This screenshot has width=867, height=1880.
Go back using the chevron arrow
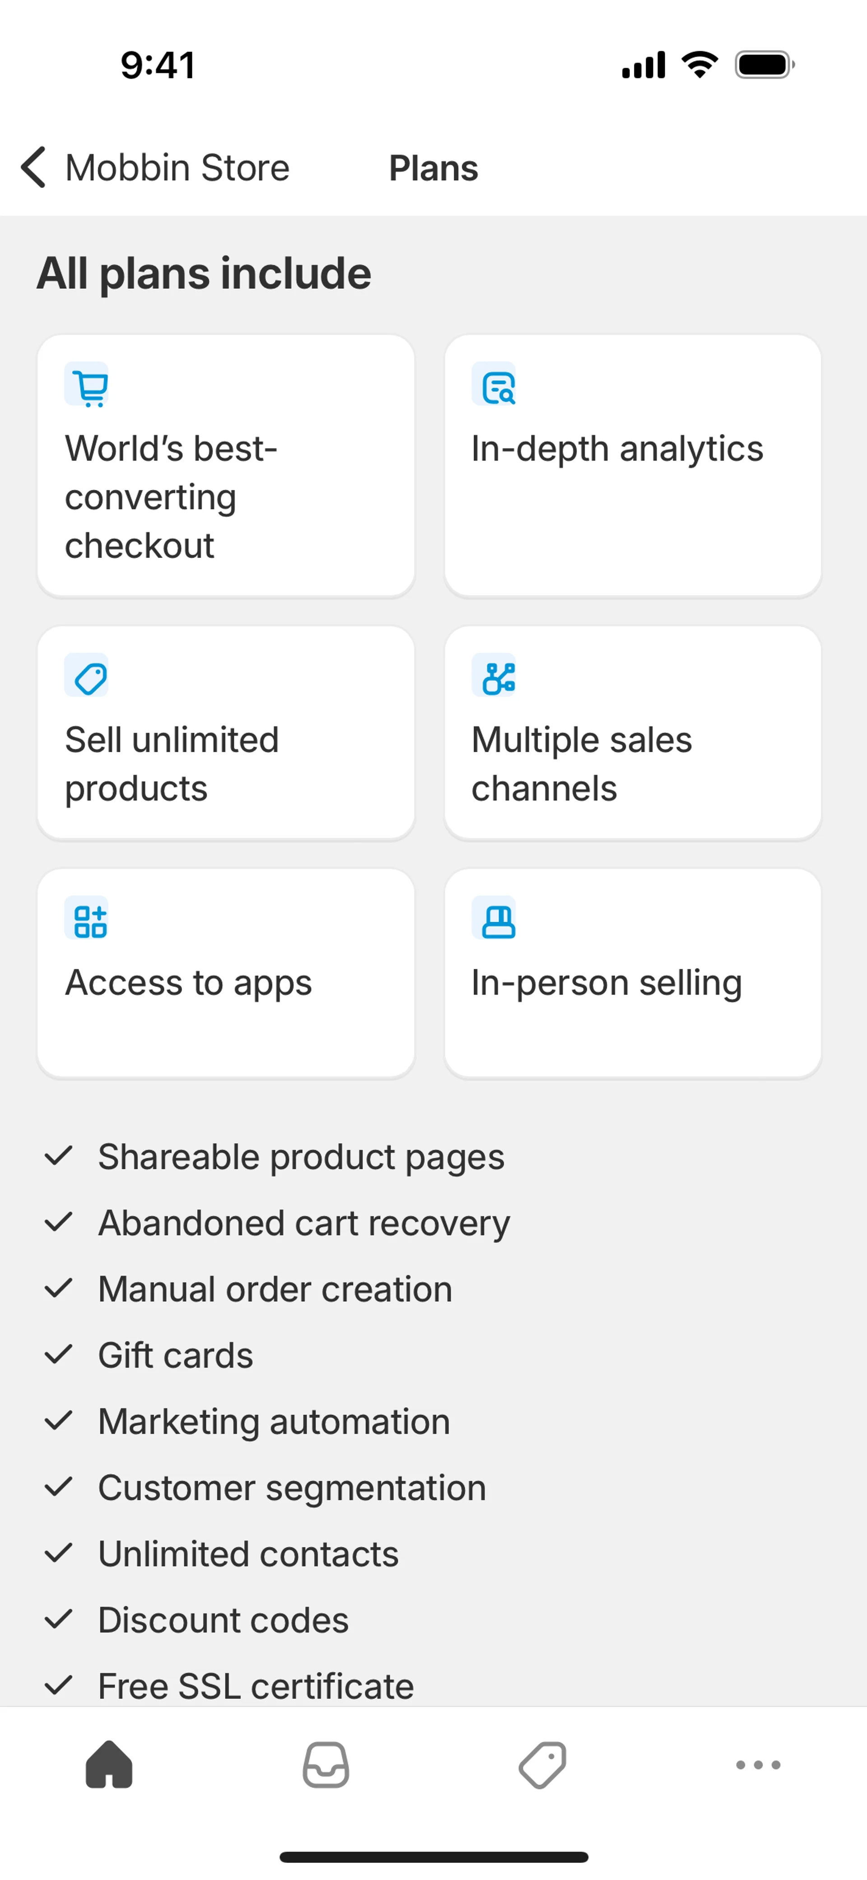click(x=33, y=167)
